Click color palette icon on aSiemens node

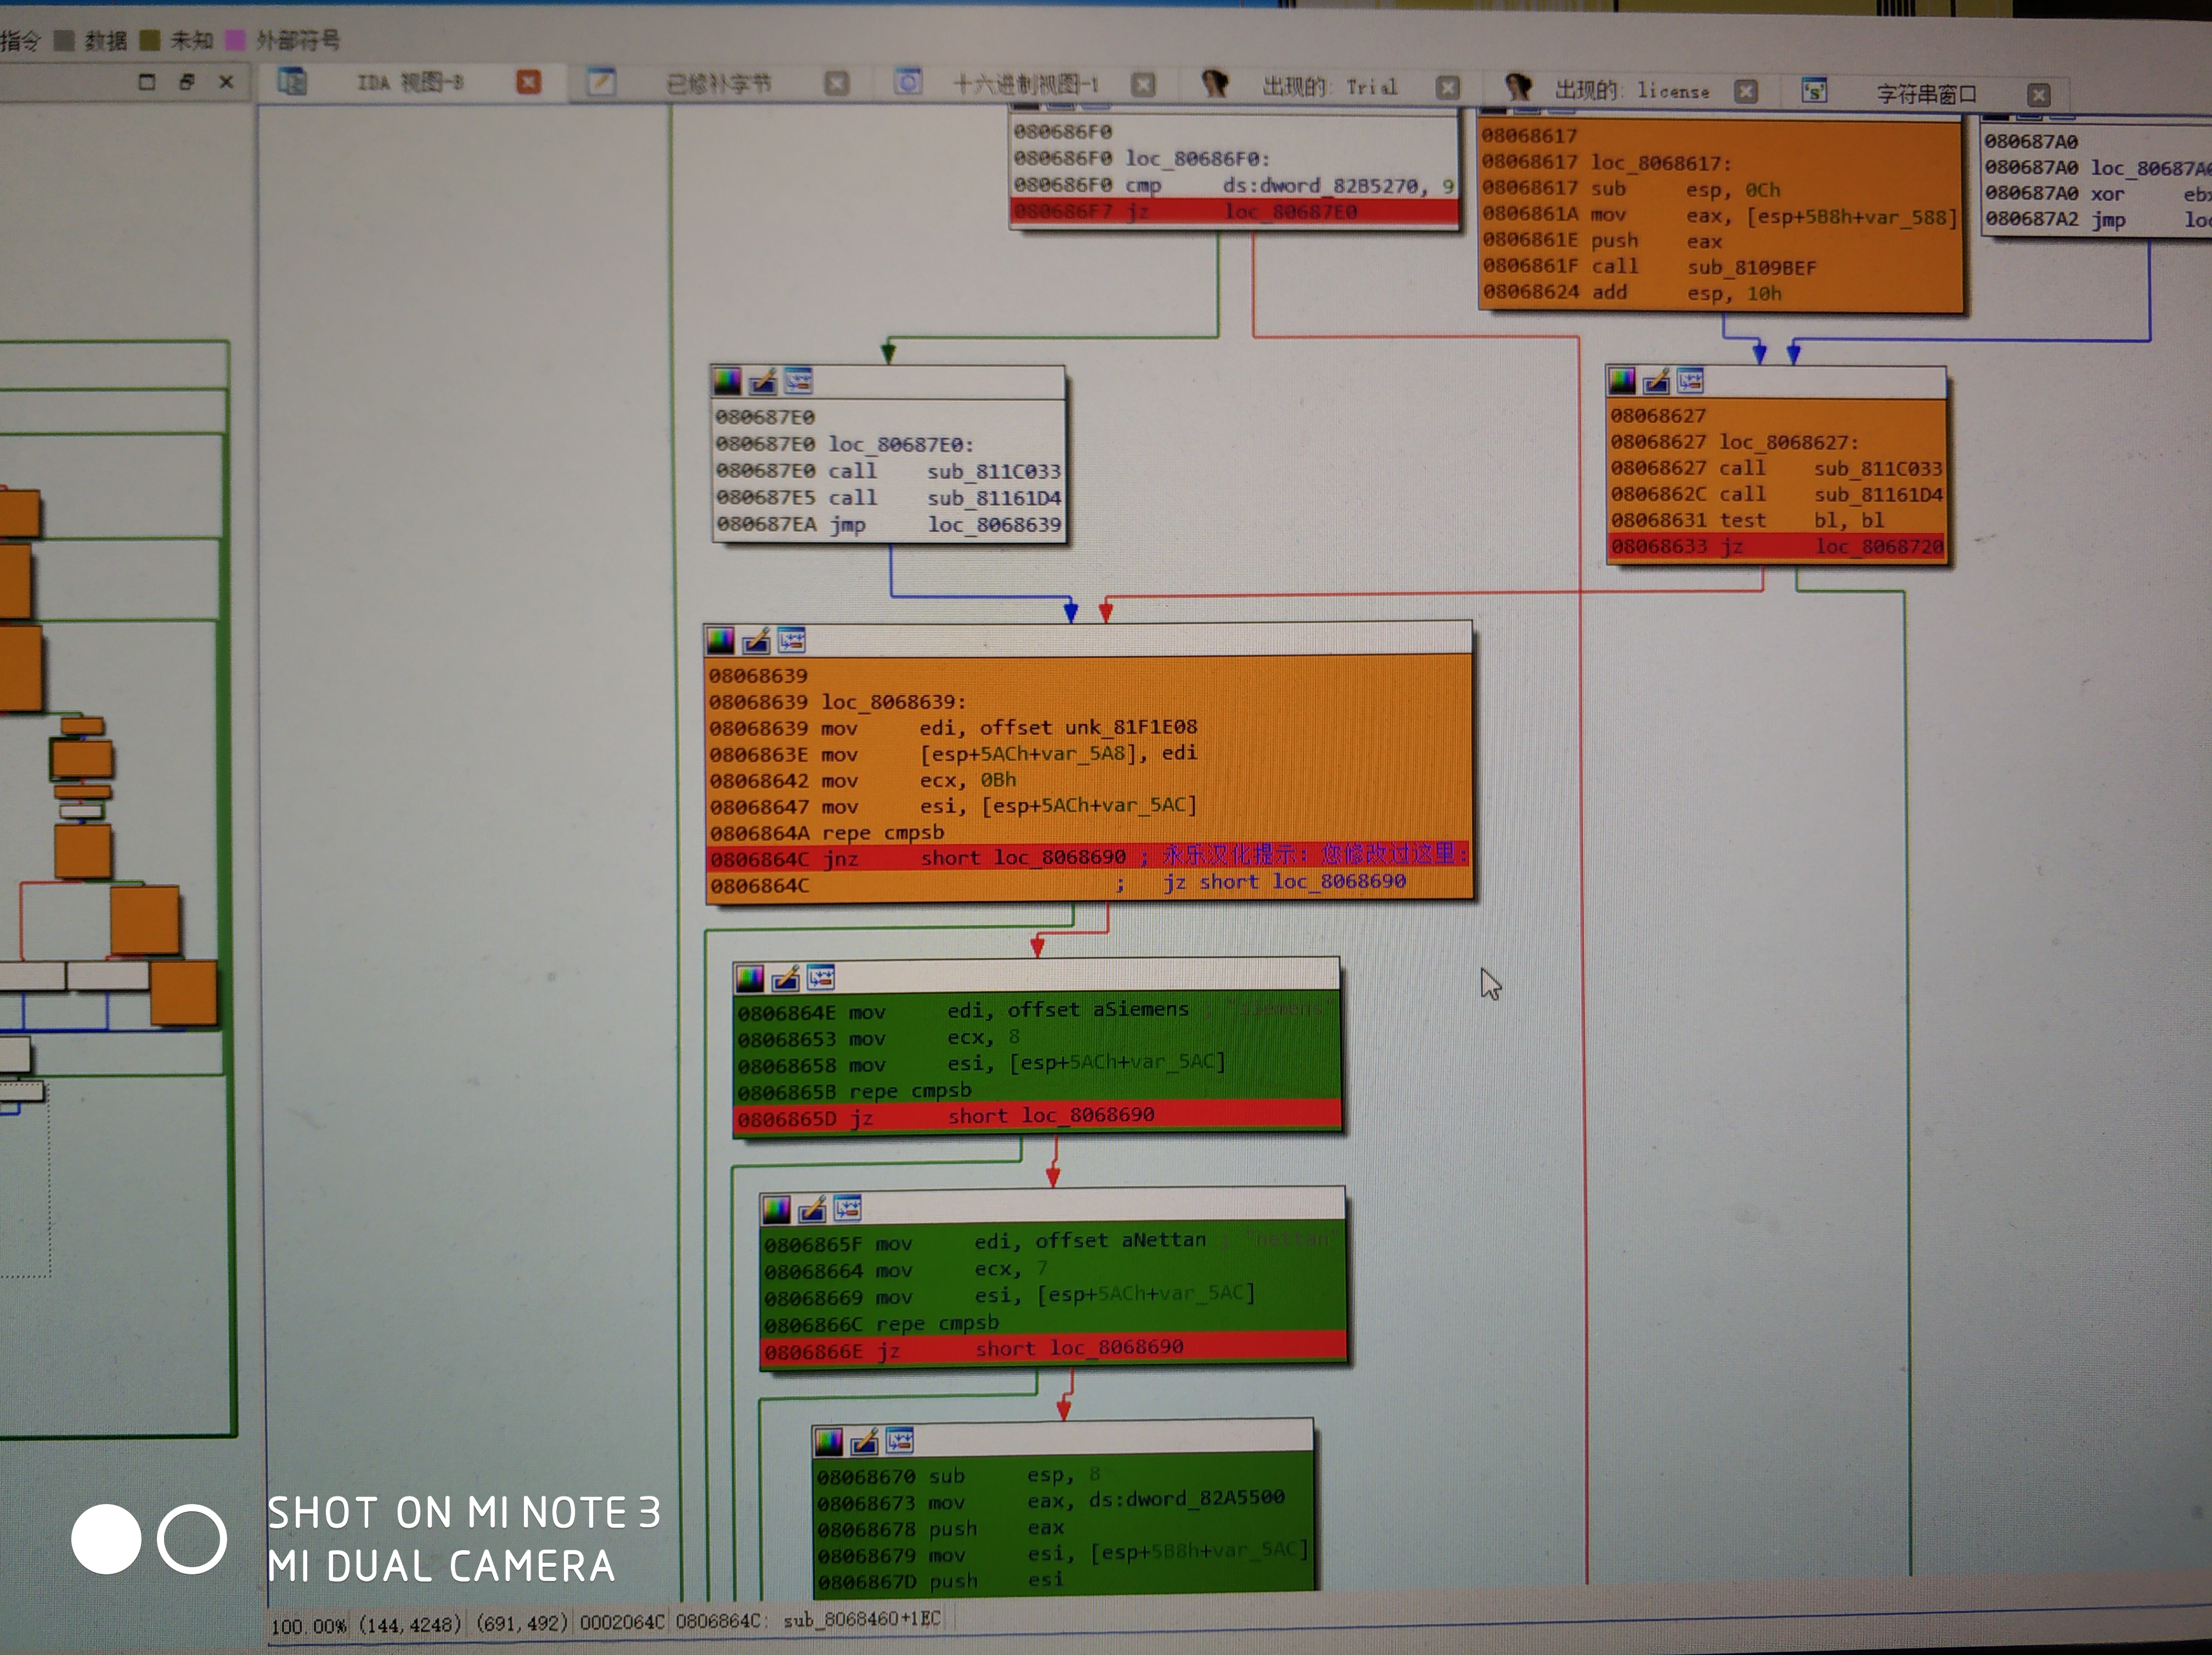coord(750,978)
